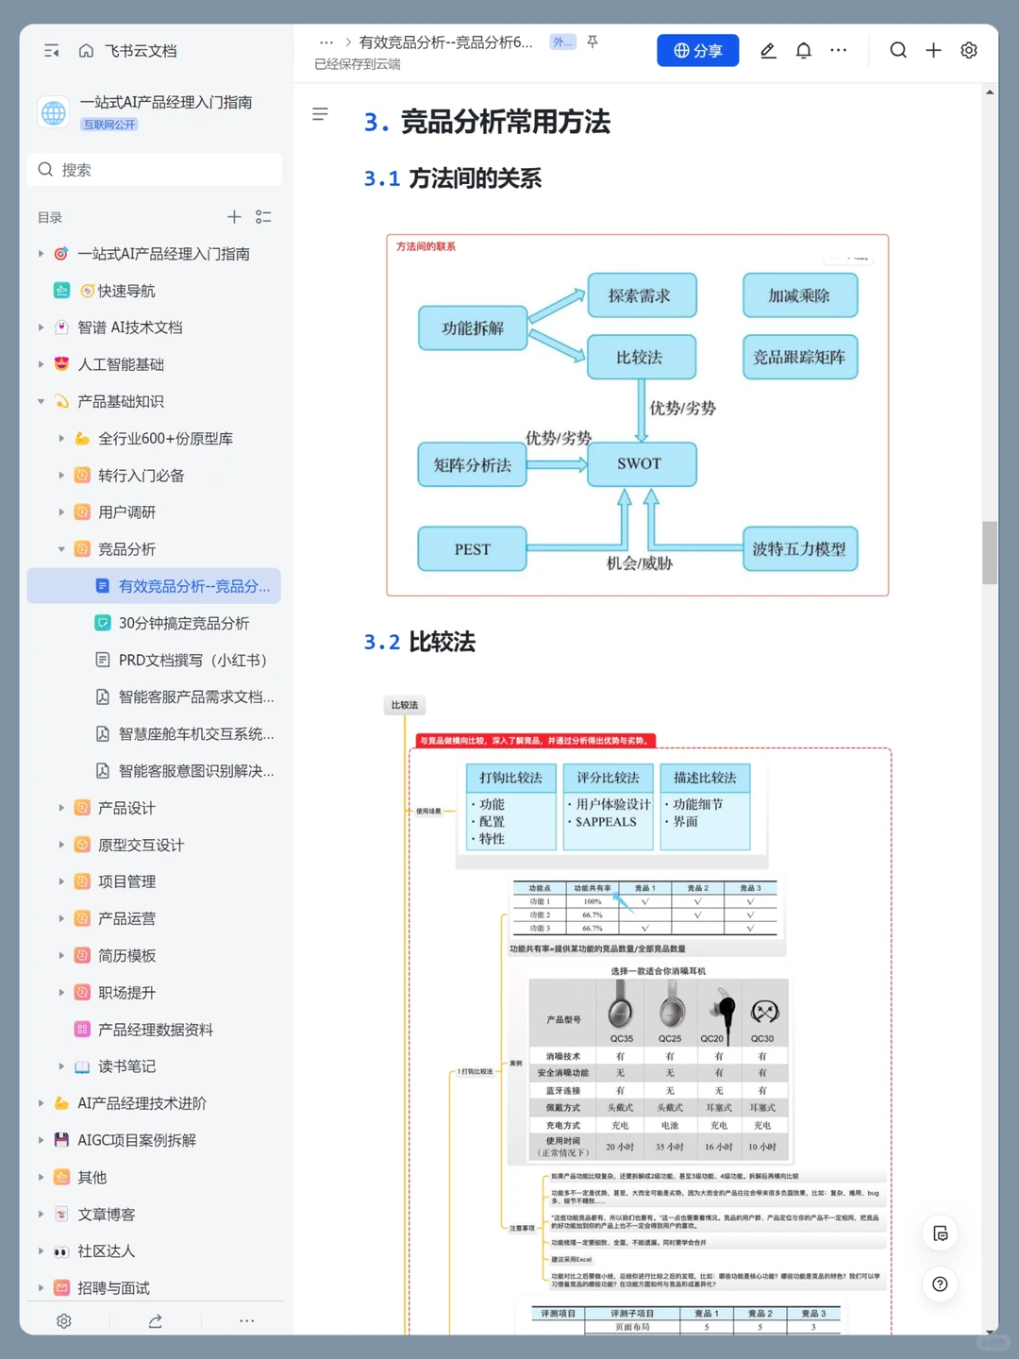Click the document outline icon beside the heading
Image resolution: width=1019 pixels, height=1359 pixels.
[321, 114]
